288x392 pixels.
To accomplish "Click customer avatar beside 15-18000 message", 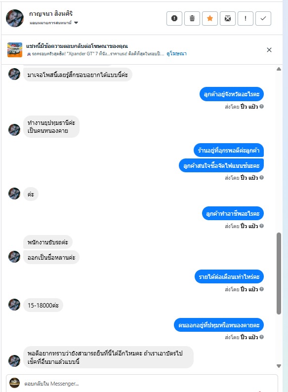I will click(x=14, y=305).
